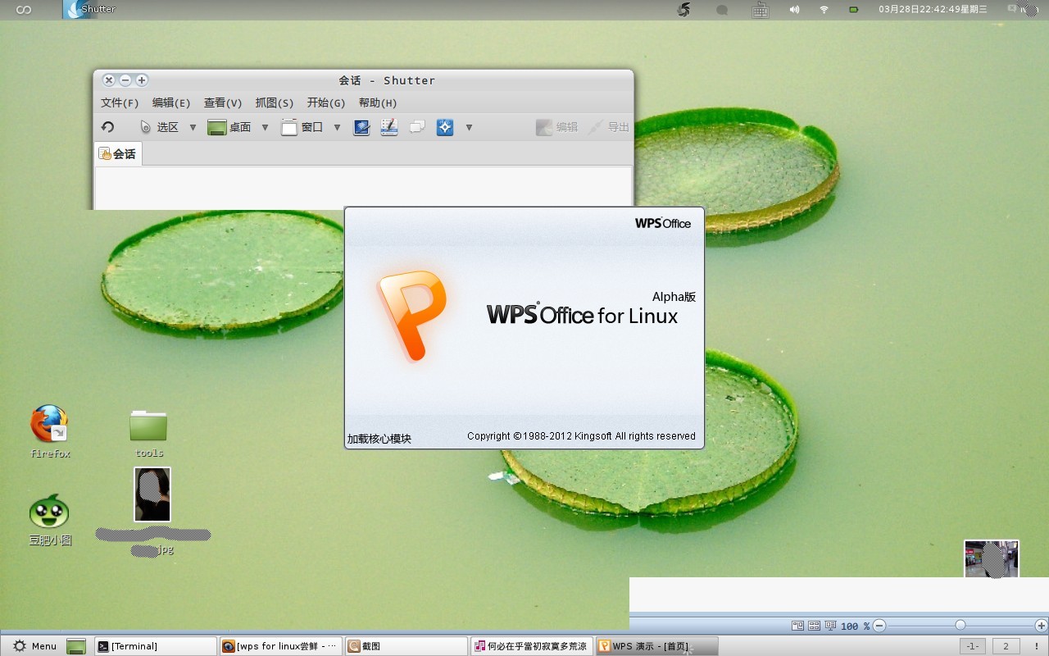Click the 导出 export button in Shutter
Image resolution: width=1049 pixels, height=656 pixels.
tap(608, 127)
